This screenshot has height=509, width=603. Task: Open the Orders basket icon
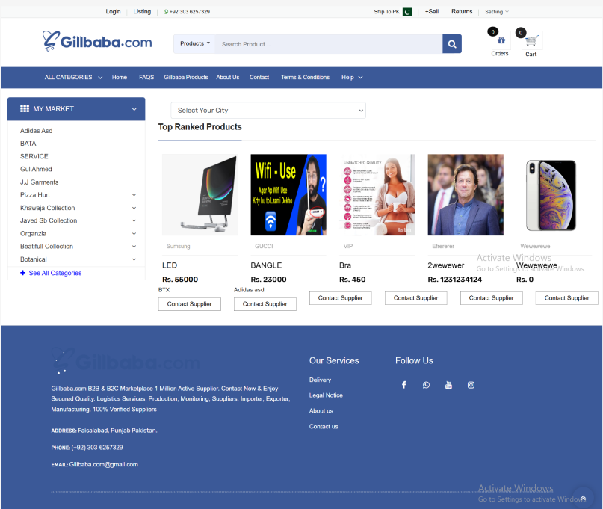(499, 40)
